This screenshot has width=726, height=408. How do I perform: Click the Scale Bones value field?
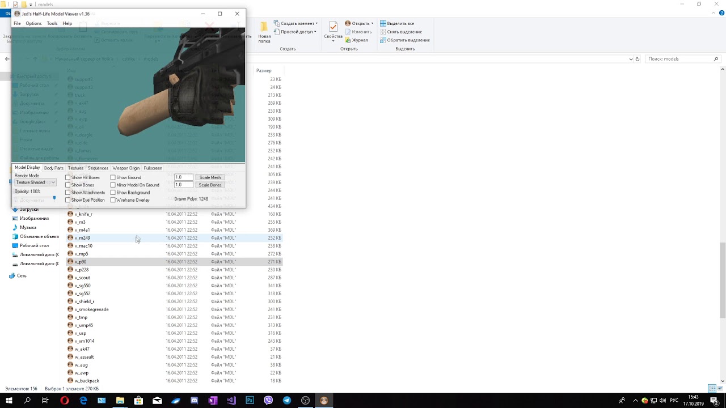[x=183, y=185]
